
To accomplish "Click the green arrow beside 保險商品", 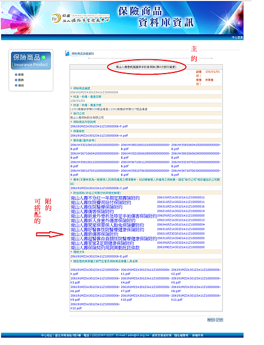I will coord(44,57).
